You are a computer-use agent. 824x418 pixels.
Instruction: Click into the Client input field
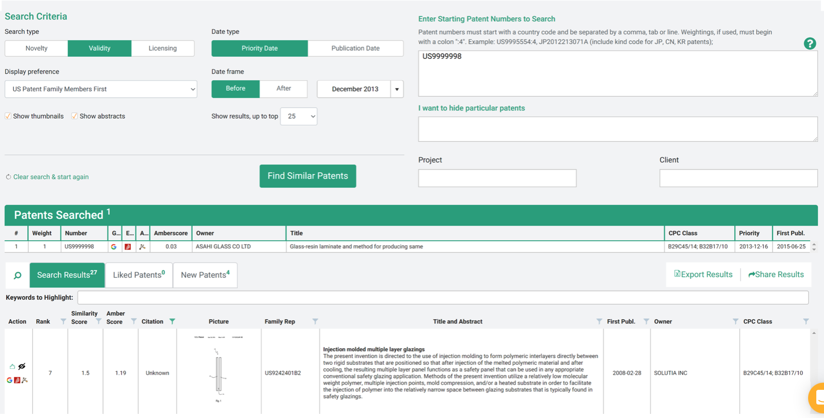pyautogui.click(x=738, y=178)
